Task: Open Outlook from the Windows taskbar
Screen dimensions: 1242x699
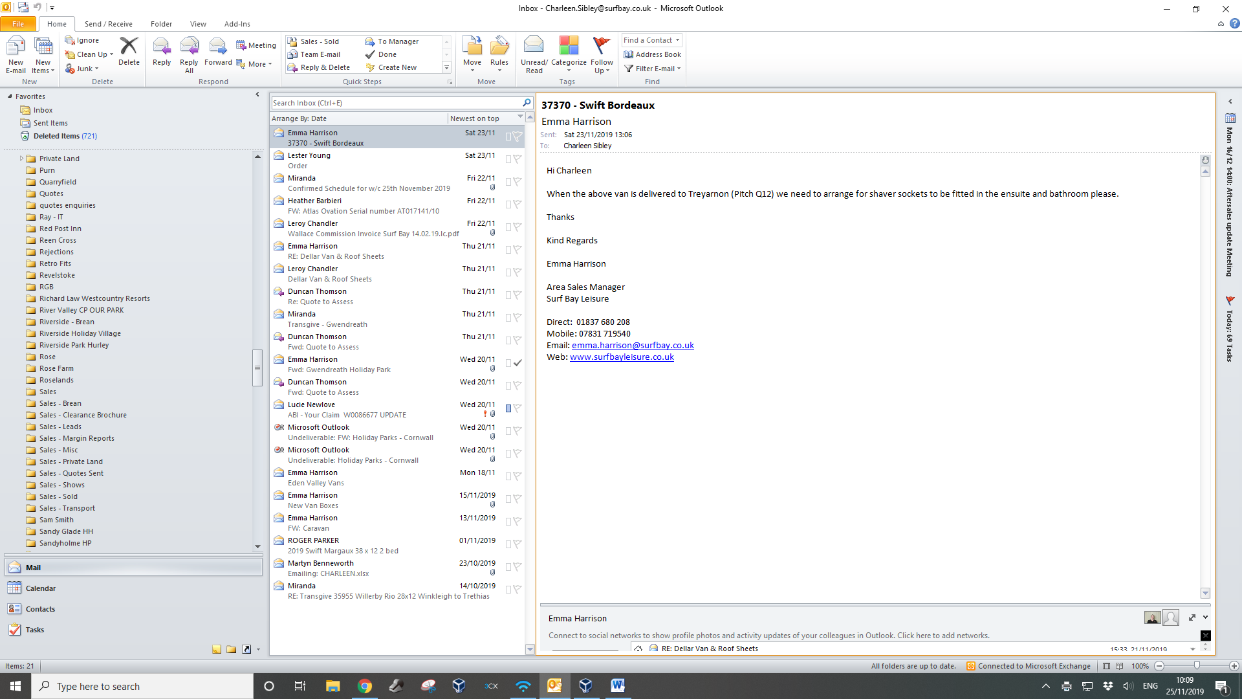Action: (x=554, y=686)
